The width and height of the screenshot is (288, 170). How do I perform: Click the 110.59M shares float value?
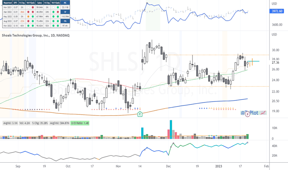click(x=65, y=17)
